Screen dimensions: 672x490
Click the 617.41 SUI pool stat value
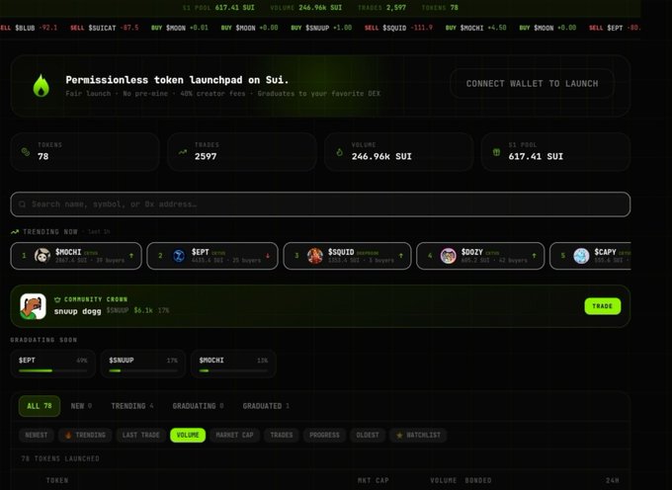536,157
